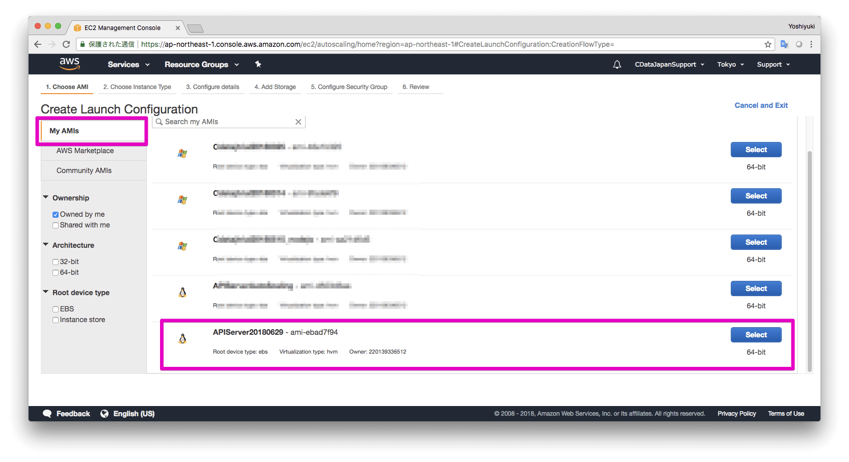This screenshot has height=462, width=849.
Task: Switch to Community AMIs
Action: [x=84, y=170]
